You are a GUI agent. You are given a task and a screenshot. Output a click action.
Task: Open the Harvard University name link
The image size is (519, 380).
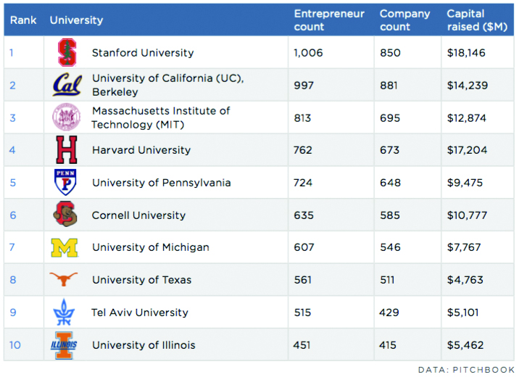click(x=141, y=150)
